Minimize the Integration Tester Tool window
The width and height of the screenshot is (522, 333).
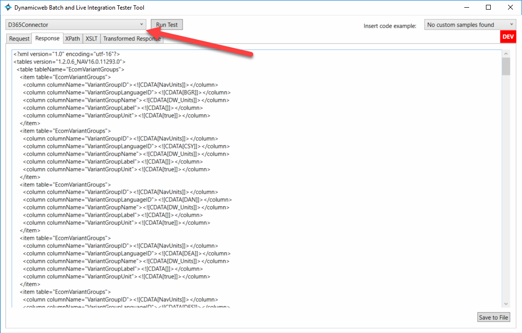click(466, 8)
